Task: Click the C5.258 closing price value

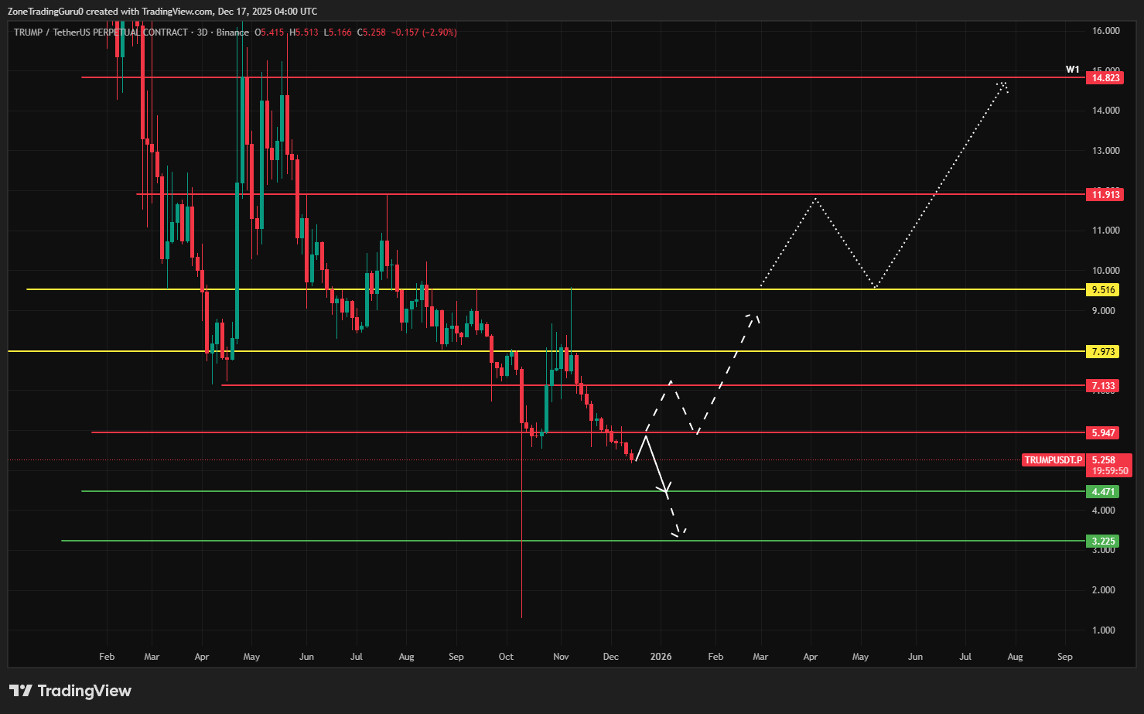Action: coord(371,32)
